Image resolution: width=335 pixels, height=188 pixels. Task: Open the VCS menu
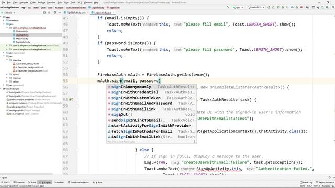pyautogui.click(x=80, y=2)
